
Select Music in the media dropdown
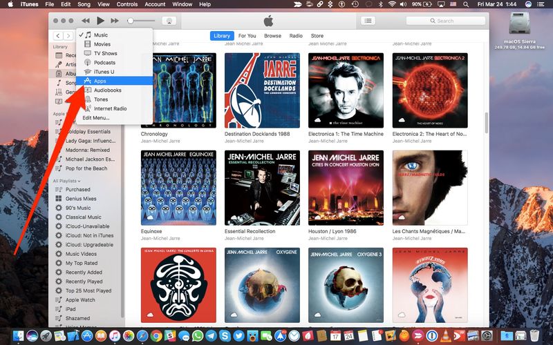pos(115,35)
